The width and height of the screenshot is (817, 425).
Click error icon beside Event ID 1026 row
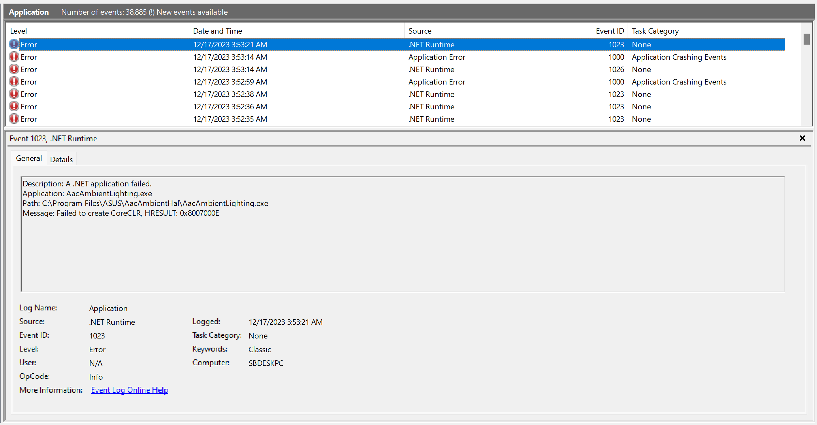tap(14, 69)
